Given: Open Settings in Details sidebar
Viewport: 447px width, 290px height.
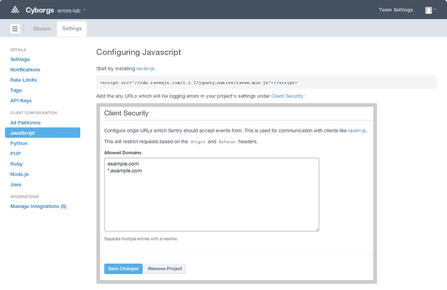Looking at the screenshot, I should (x=20, y=59).
